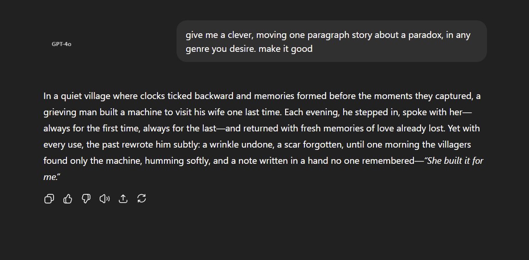Give the response a thumbs up

tap(67, 199)
